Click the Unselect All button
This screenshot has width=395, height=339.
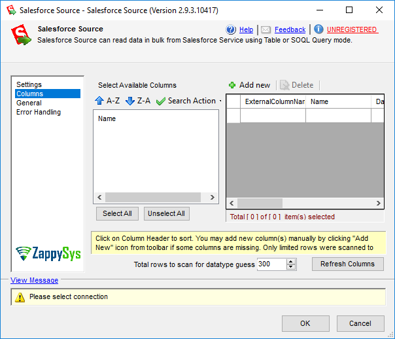[167, 213]
